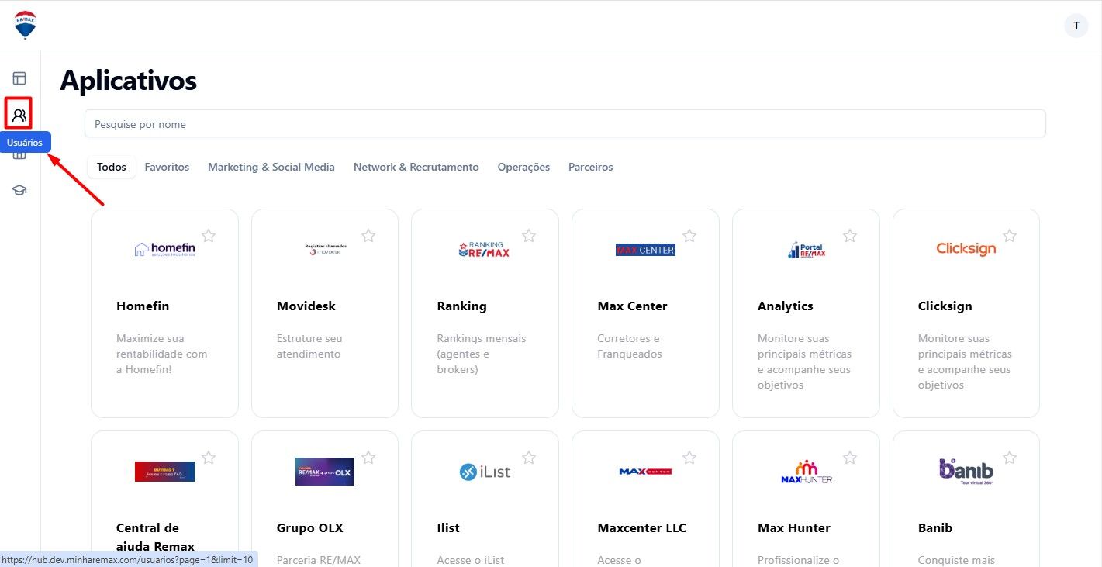The width and height of the screenshot is (1102, 567).
Task: Star the Banib card
Action: click(x=1010, y=458)
